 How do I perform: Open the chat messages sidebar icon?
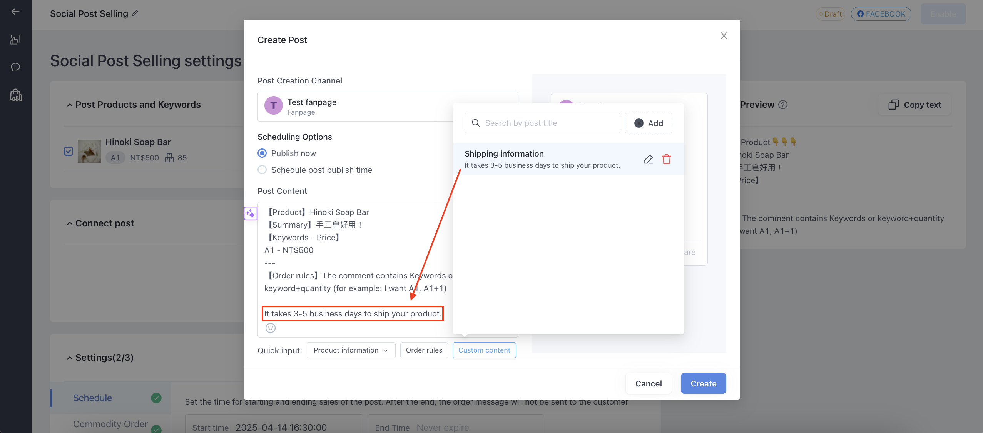[15, 67]
